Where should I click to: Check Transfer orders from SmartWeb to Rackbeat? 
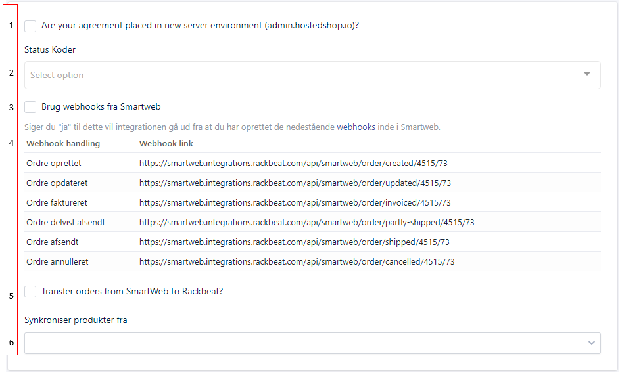click(x=30, y=292)
